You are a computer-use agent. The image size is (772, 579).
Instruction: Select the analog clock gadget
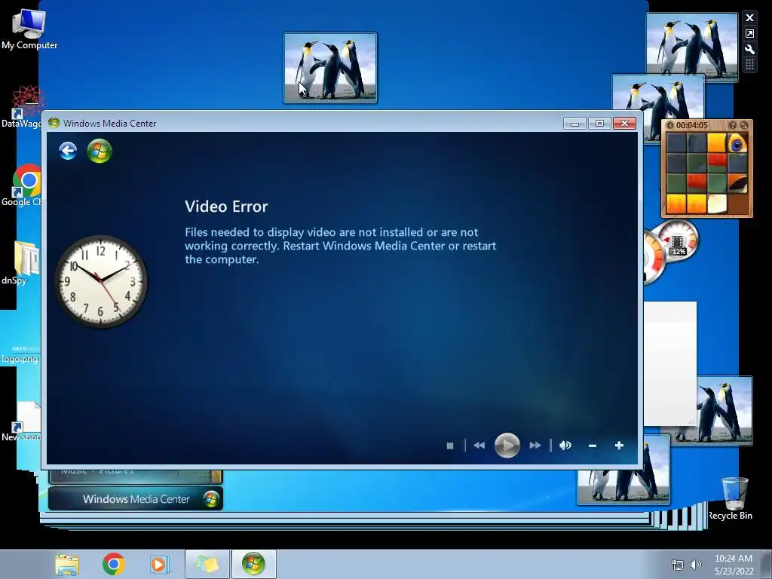(x=101, y=281)
